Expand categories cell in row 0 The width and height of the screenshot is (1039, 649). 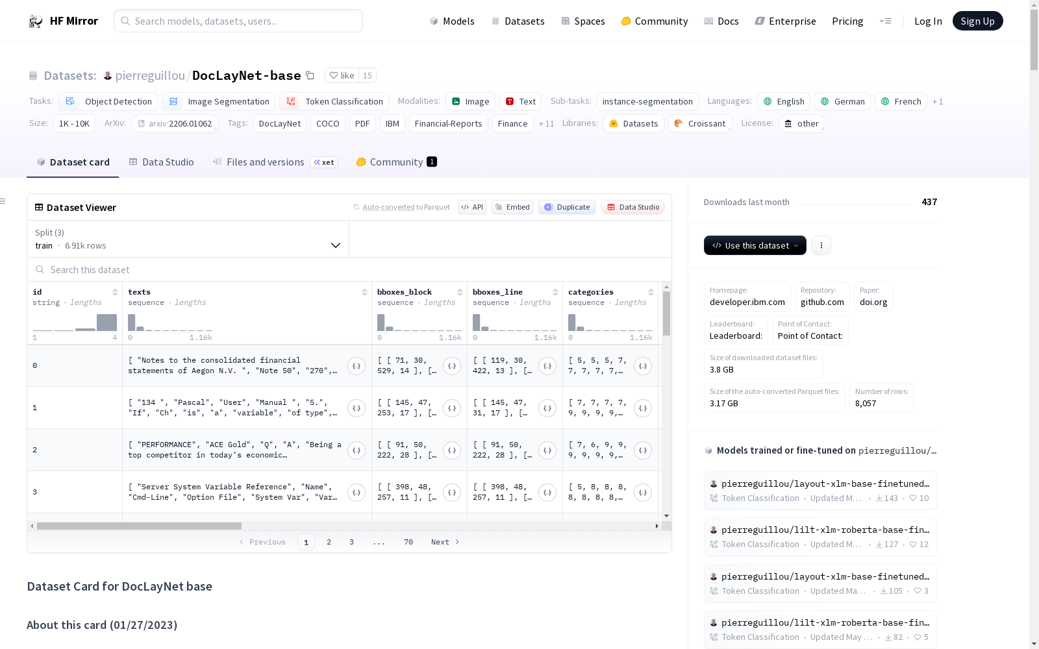pos(643,366)
